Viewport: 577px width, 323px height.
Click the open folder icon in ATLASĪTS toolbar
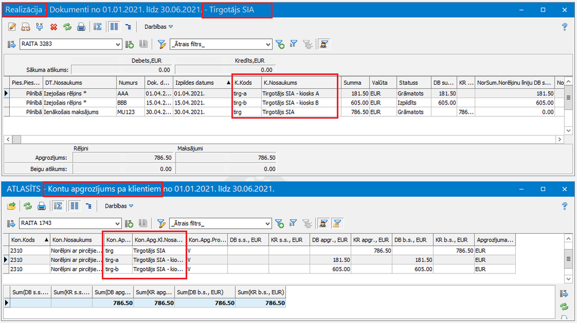pyautogui.click(x=12, y=206)
